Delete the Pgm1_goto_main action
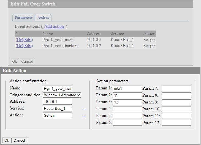 coord(20,40)
